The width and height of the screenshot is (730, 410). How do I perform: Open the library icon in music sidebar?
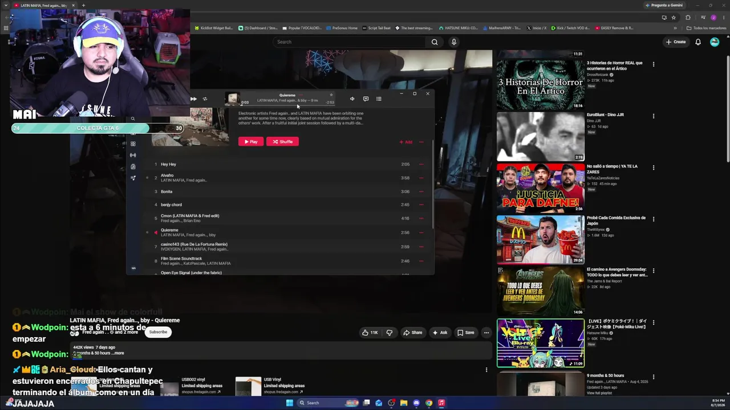tap(133, 166)
